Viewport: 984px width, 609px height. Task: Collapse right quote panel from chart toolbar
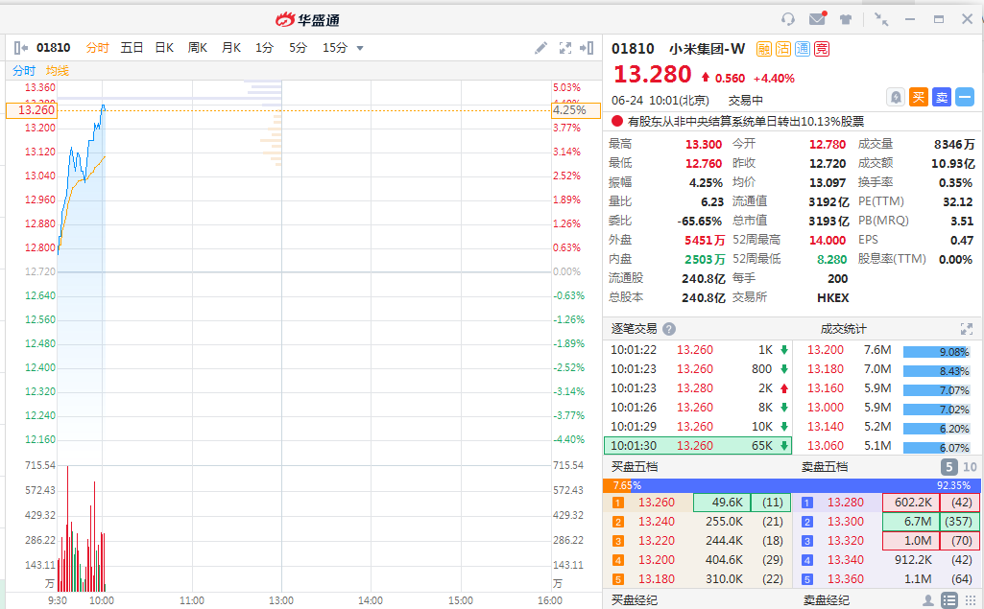587,48
